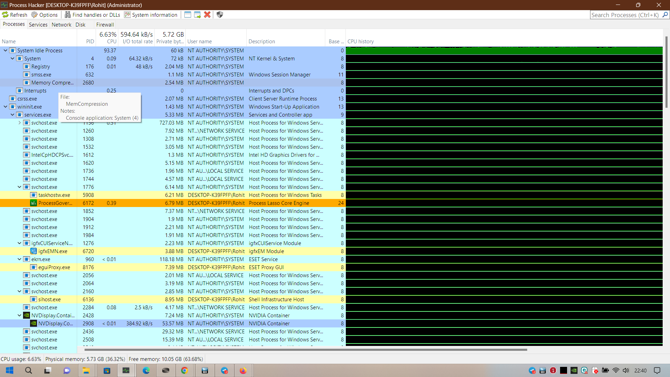Switch to the Firewall tab

click(105, 24)
